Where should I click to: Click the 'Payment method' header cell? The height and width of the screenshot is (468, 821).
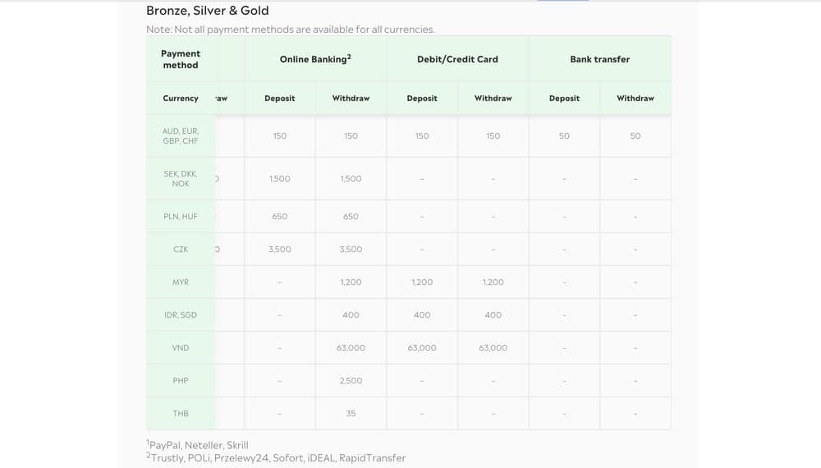tap(181, 59)
